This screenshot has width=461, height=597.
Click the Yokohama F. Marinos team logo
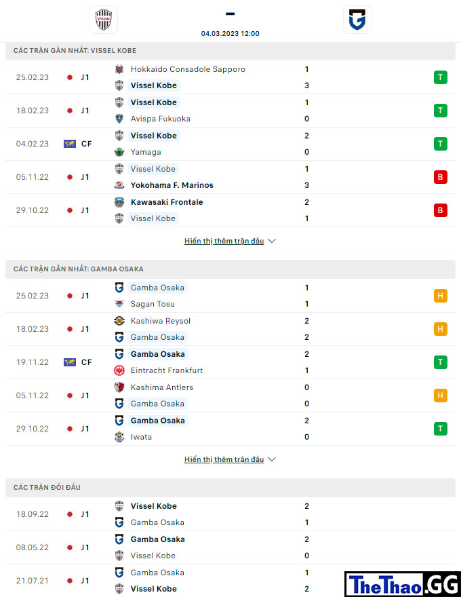(119, 185)
